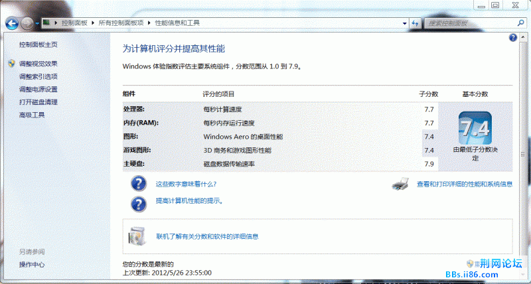Click 每秒计算速度 description text

(x=222, y=109)
